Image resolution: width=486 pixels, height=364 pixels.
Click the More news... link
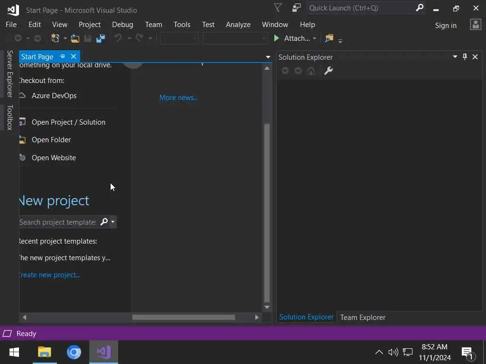click(x=178, y=98)
